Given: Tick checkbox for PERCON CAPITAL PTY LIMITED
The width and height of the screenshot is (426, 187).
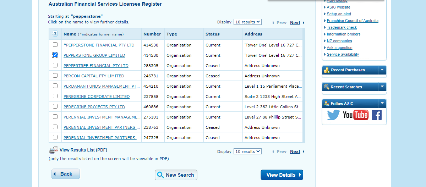Looking at the screenshot, I should (55, 76).
